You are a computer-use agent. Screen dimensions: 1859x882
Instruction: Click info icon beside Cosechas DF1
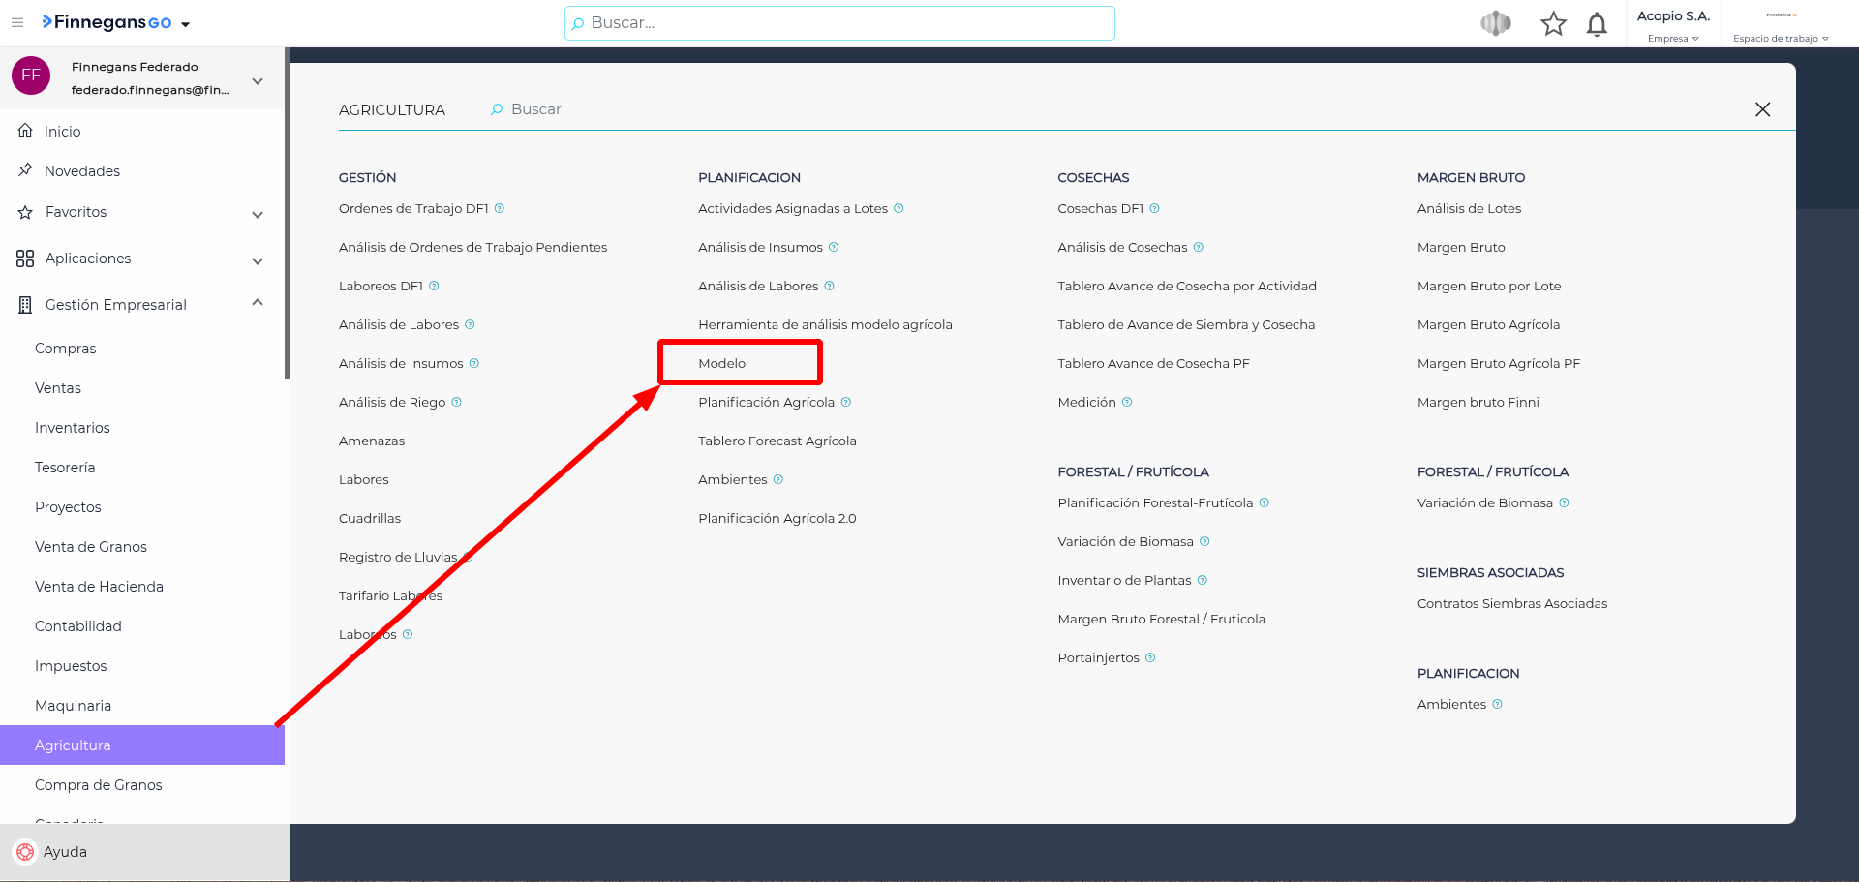[1154, 208]
